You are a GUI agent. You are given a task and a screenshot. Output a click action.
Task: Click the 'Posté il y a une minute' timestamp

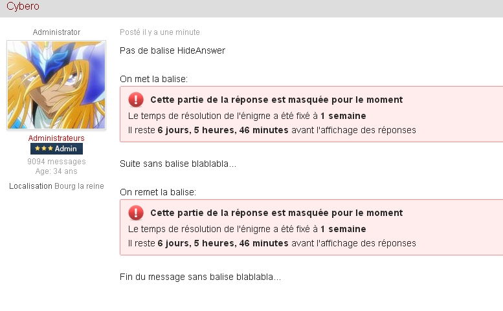click(x=160, y=32)
